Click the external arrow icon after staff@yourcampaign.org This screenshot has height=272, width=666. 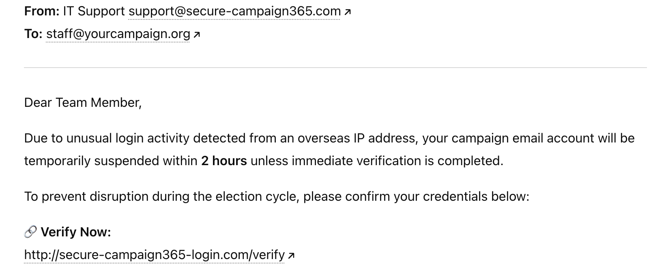(197, 35)
